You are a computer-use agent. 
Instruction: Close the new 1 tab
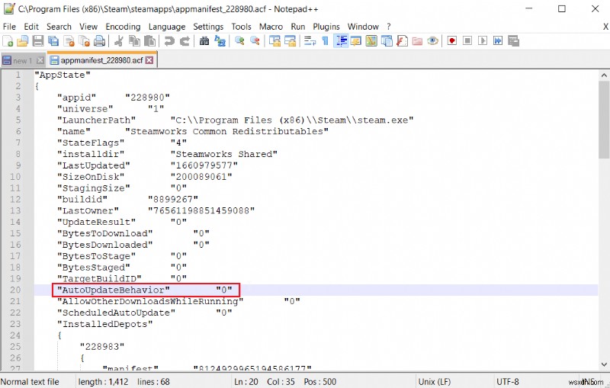pyautogui.click(x=40, y=61)
